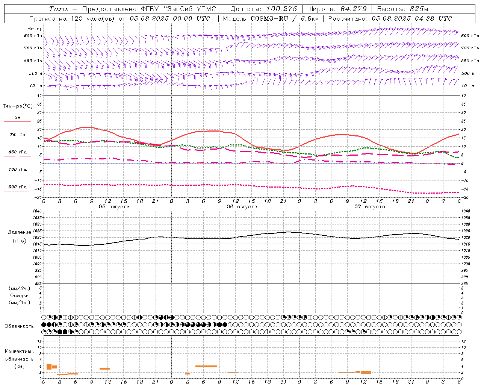
Task: Click the tallest orange convective bar at chart start
Action: pyautogui.click(x=49, y=367)
